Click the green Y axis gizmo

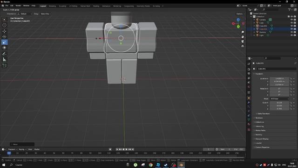[x=238, y=27]
